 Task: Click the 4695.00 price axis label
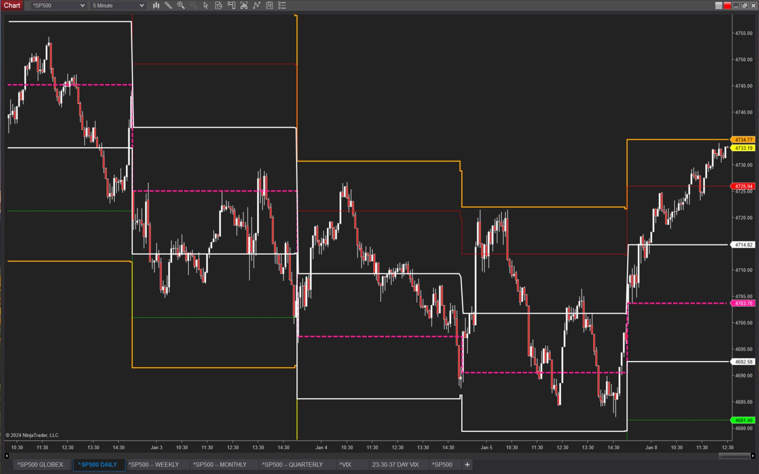click(744, 349)
